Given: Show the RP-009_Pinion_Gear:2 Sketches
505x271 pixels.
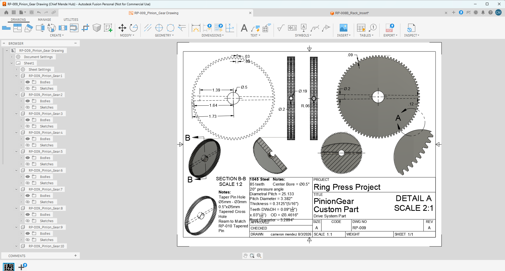Looking at the screenshot, I should click(x=28, y=107).
